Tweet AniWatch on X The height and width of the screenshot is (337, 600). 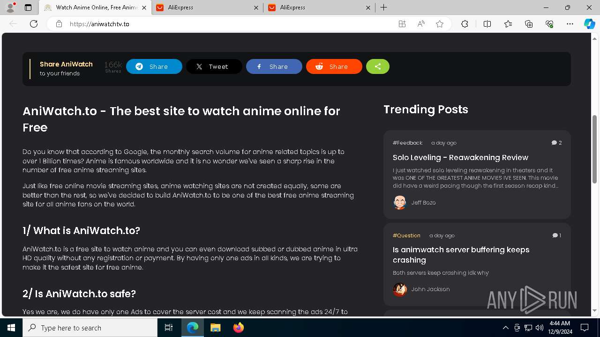[x=214, y=66]
